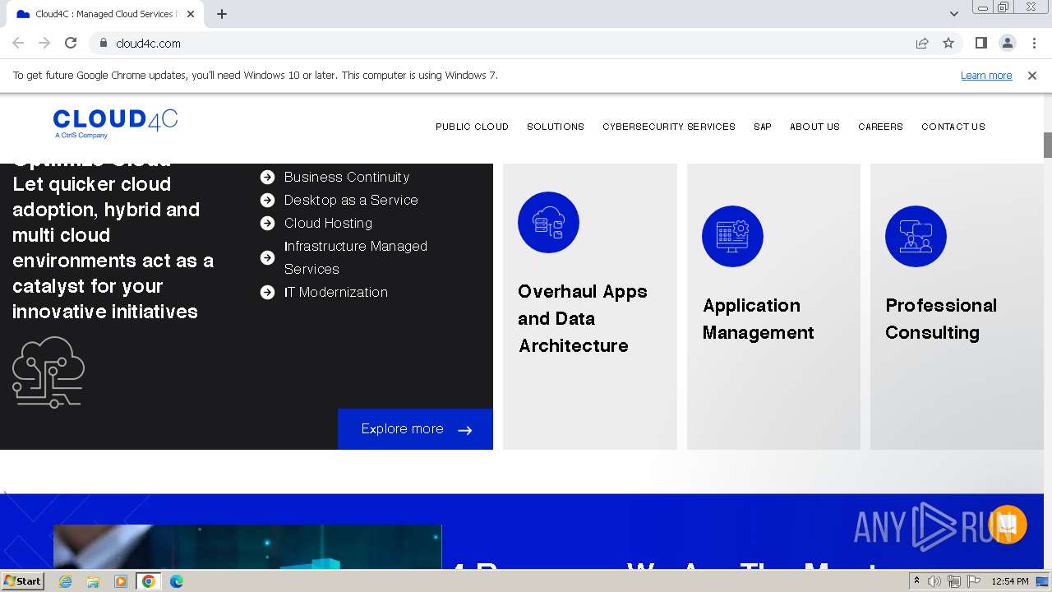Go forward in browser history
Screen dimensions: 1052x592
click(44, 43)
